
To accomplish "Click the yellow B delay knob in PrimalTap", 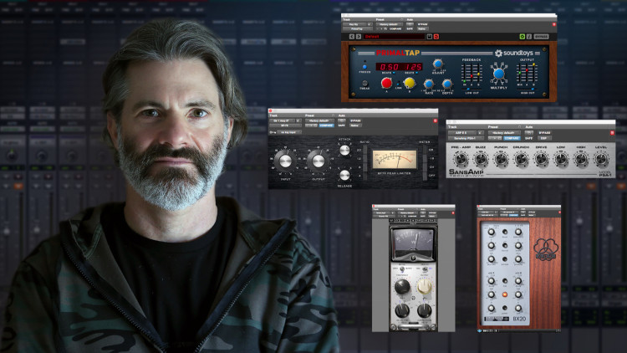I will coord(409,83).
